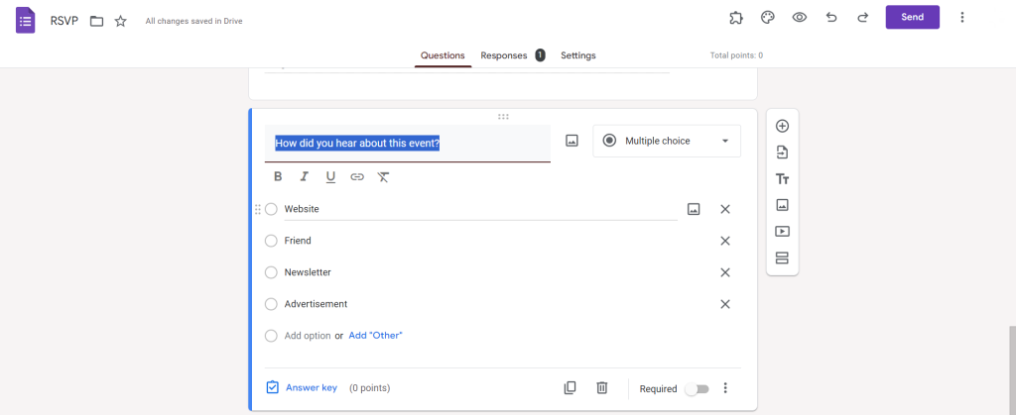Underline the question text
Screen dimensions: 1016x415
[330, 177]
